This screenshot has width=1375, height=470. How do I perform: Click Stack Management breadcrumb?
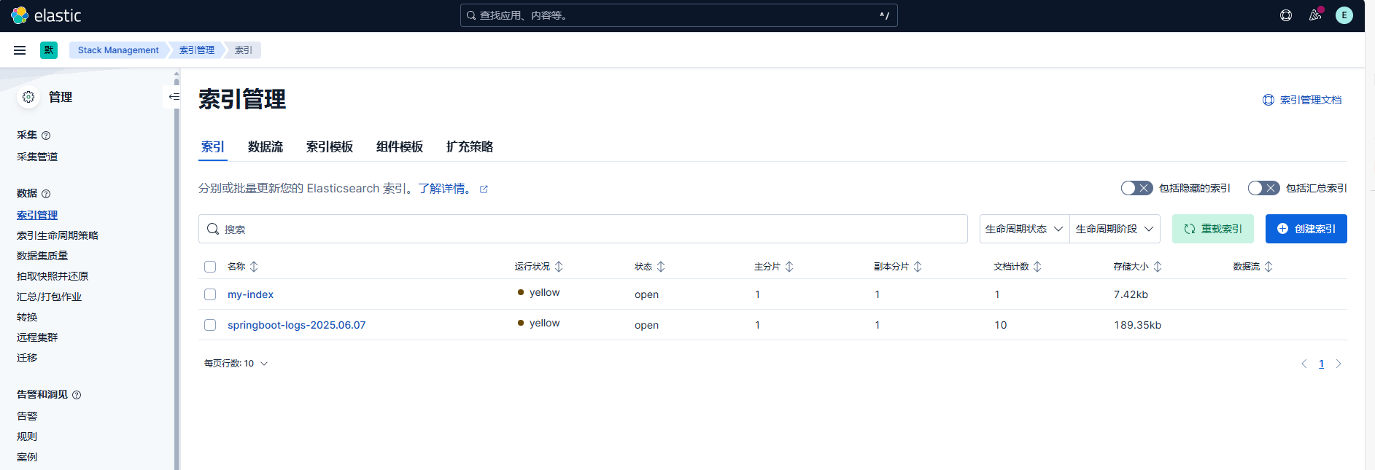[x=118, y=50]
